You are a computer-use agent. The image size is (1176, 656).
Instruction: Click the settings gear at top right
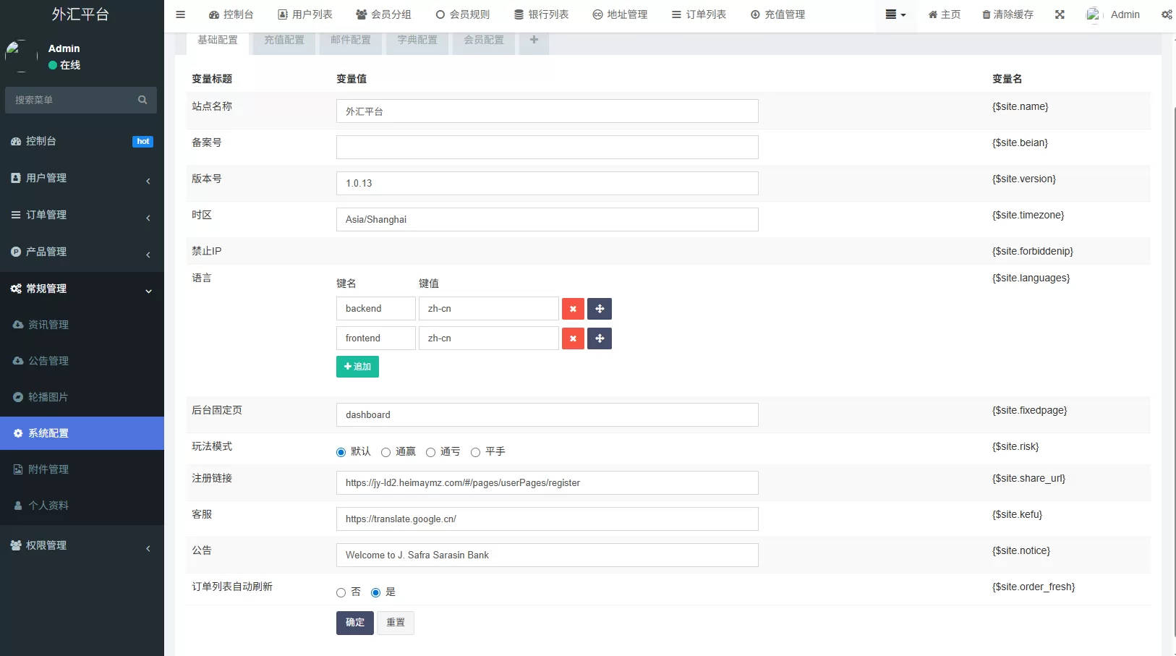[1167, 14]
